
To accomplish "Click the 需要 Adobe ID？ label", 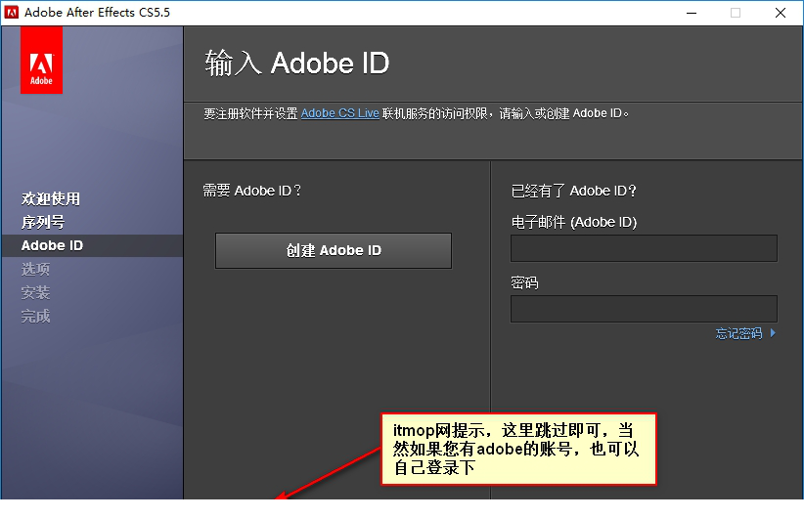I will pyautogui.click(x=251, y=191).
